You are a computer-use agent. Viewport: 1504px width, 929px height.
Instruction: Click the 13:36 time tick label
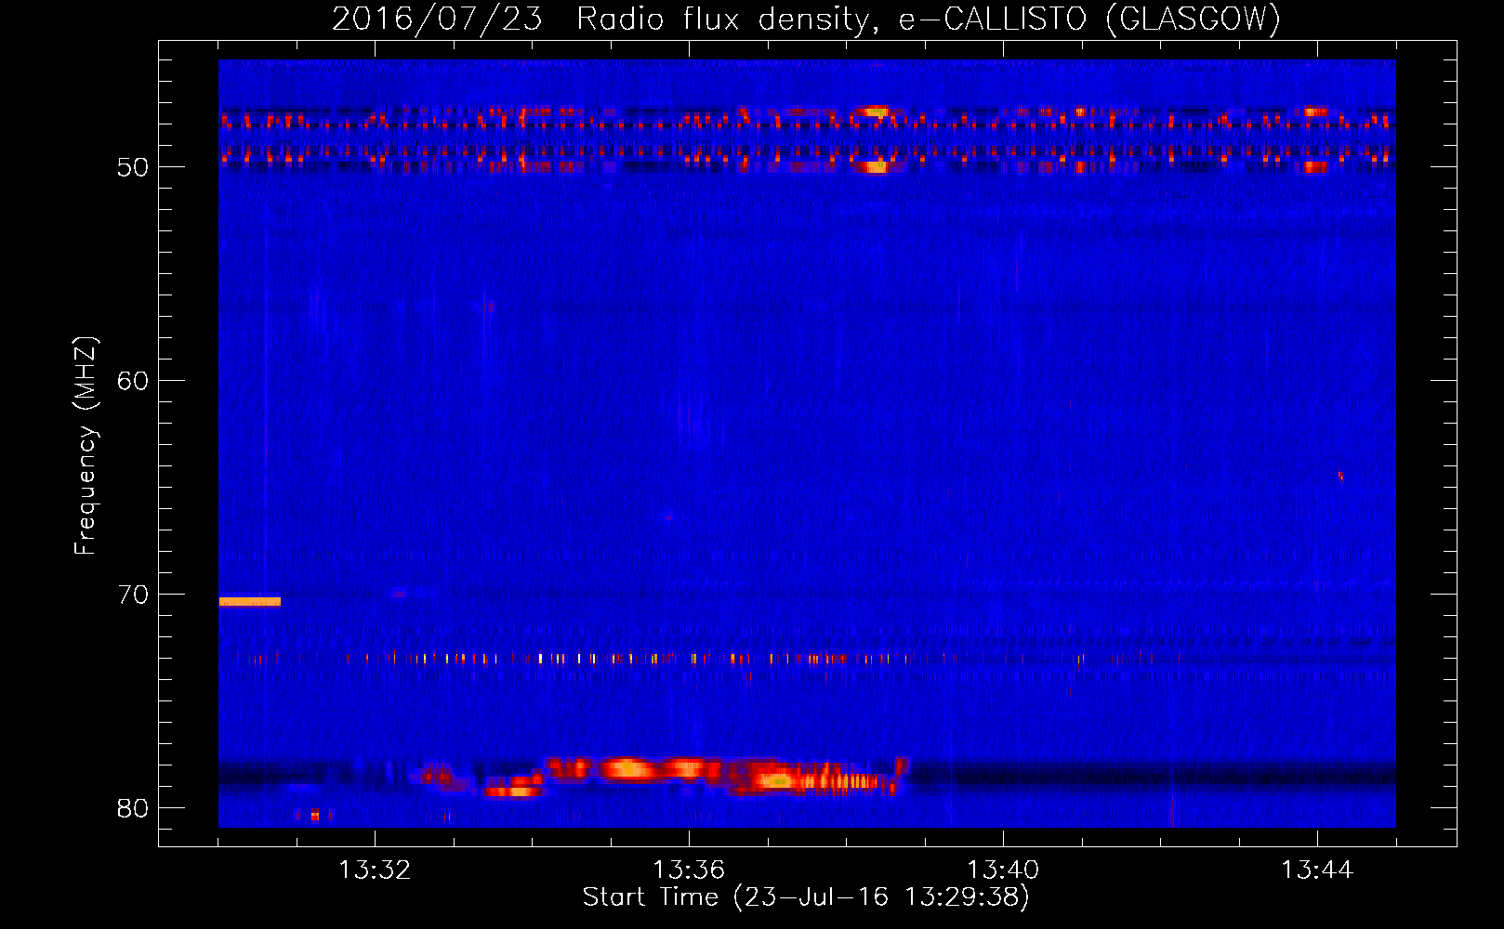[689, 870]
